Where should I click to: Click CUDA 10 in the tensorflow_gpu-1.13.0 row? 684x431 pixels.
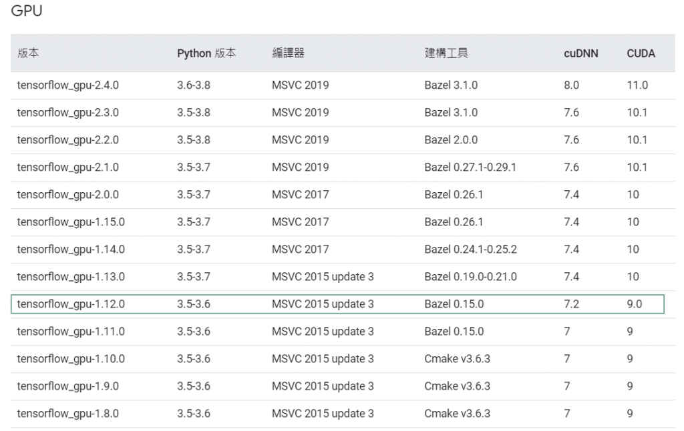click(633, 277)
